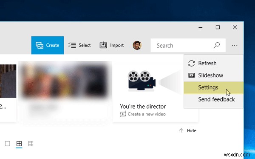Switch to large single-tile view
Screen dimensions: 255x159
click(8, 144)
